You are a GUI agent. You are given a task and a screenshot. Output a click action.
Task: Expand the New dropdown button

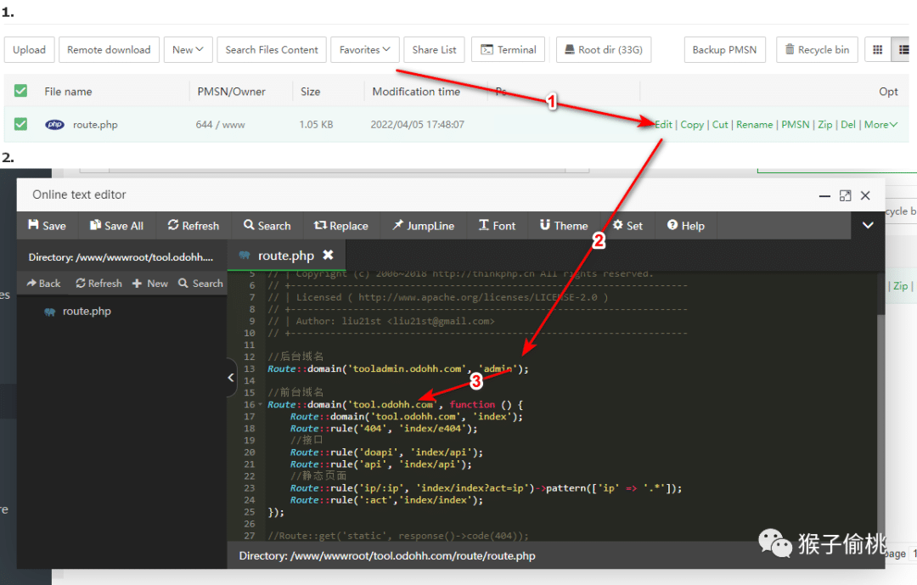tap(187, 50)
